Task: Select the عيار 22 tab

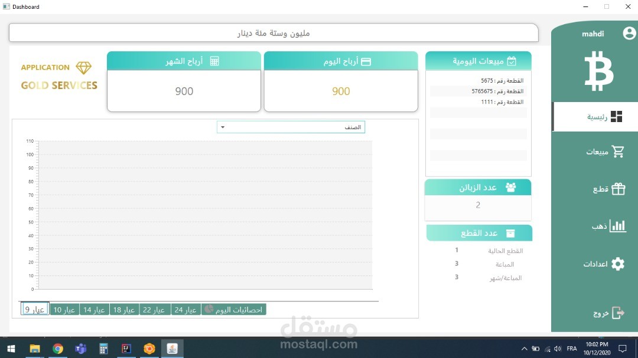Action: tap(155, 310)
